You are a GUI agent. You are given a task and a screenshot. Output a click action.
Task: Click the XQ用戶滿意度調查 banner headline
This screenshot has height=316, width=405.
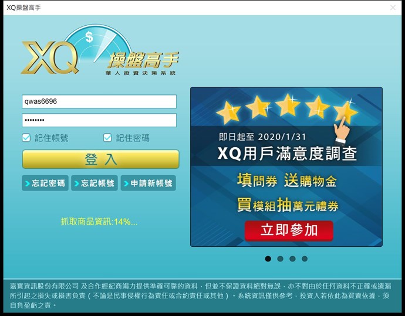click(x=287, y=154)
